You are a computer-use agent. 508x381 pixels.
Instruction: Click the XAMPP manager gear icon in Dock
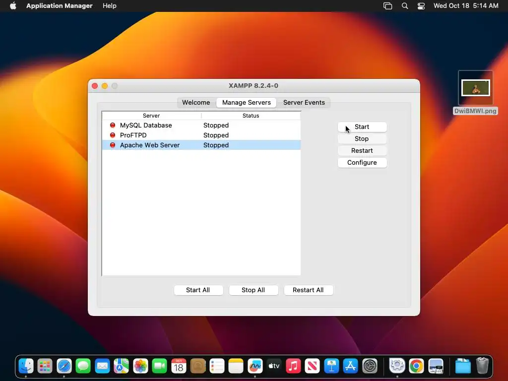click(397, 366)
